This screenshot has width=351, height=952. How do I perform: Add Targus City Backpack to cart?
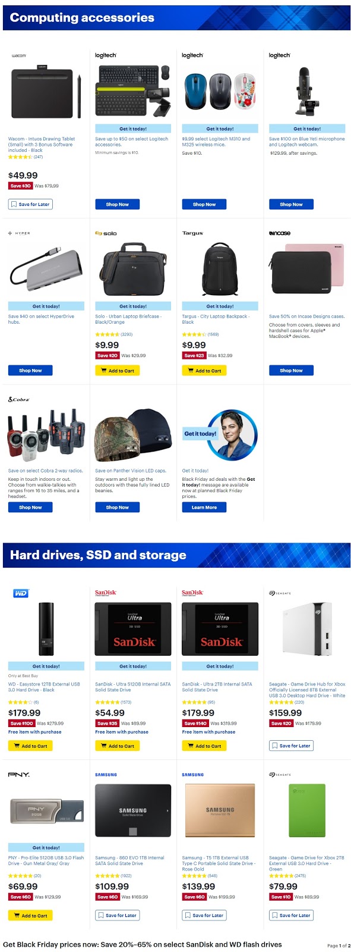(x=204, y=370)
